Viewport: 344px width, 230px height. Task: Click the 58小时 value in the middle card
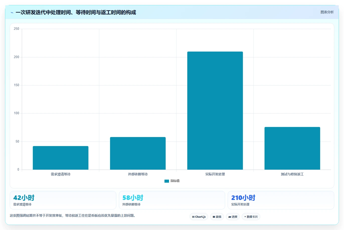[x=133, y=198]
